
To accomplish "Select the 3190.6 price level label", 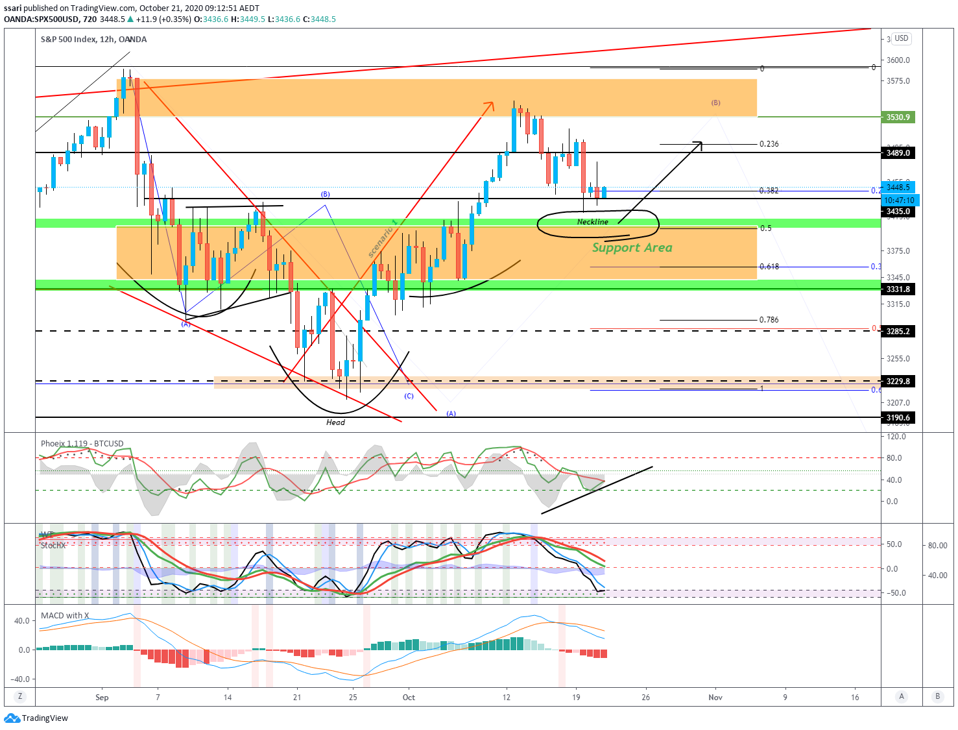I will 898,418.
